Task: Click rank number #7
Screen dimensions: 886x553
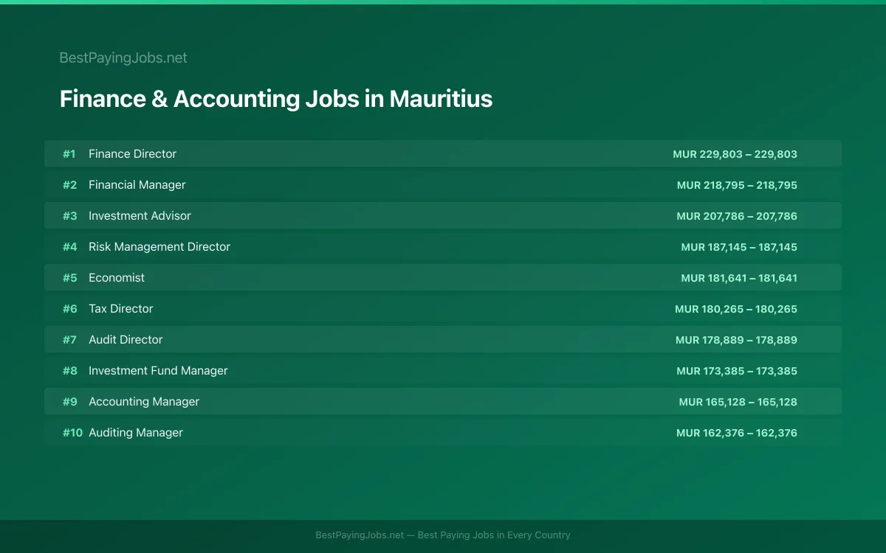Action: click(69, 340)
